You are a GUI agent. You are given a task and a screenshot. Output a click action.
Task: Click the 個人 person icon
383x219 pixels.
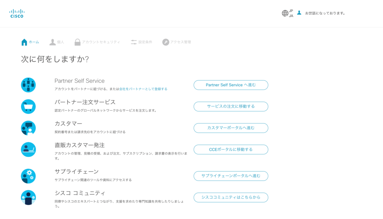52,42
